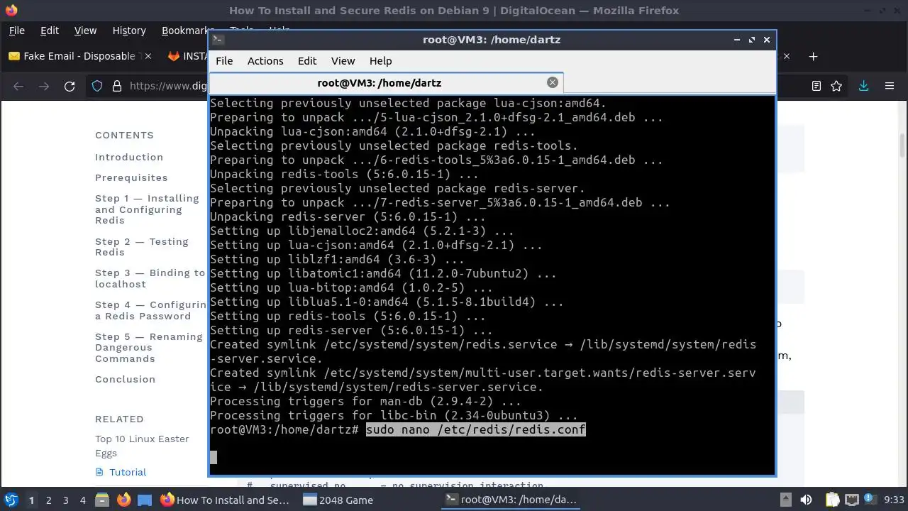Open the terminal File menu
The width and height of the screenshot is (908, 511).
click(224, 61)
